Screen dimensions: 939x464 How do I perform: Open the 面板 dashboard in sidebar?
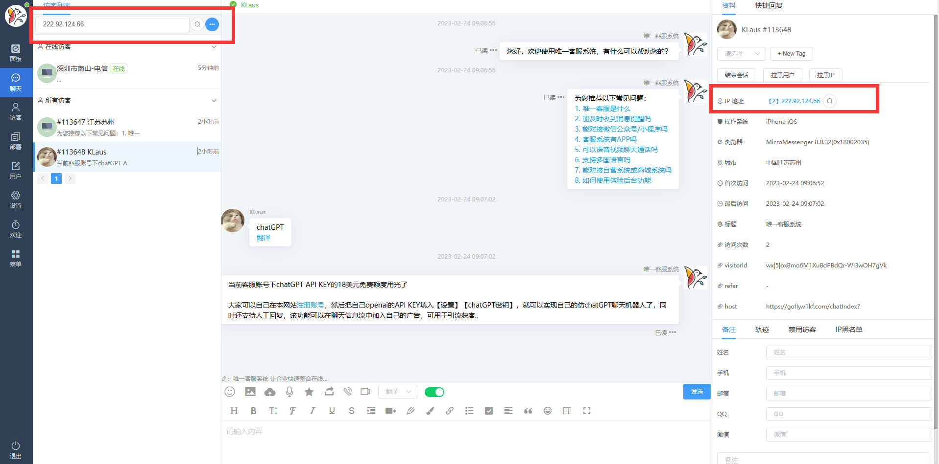click(x=16, y=53)
